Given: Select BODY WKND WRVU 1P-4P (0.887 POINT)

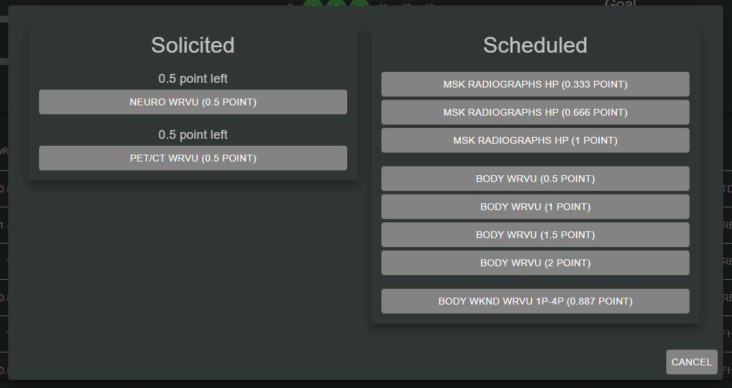Looking at the screenshot, I should tap(535, 301).
